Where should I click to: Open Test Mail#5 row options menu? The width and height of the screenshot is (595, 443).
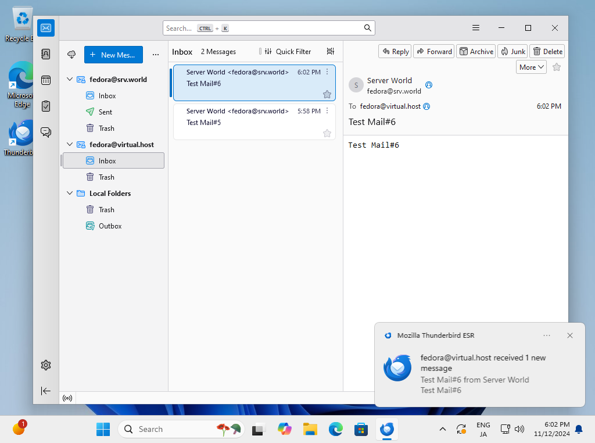[x=327, y=110]
